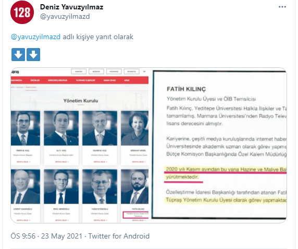The width and height of the screenshot is (298, 249).
Task: Click the pink-boxed title under Fatih Kılınç
Action: click(x=135, y=215)
